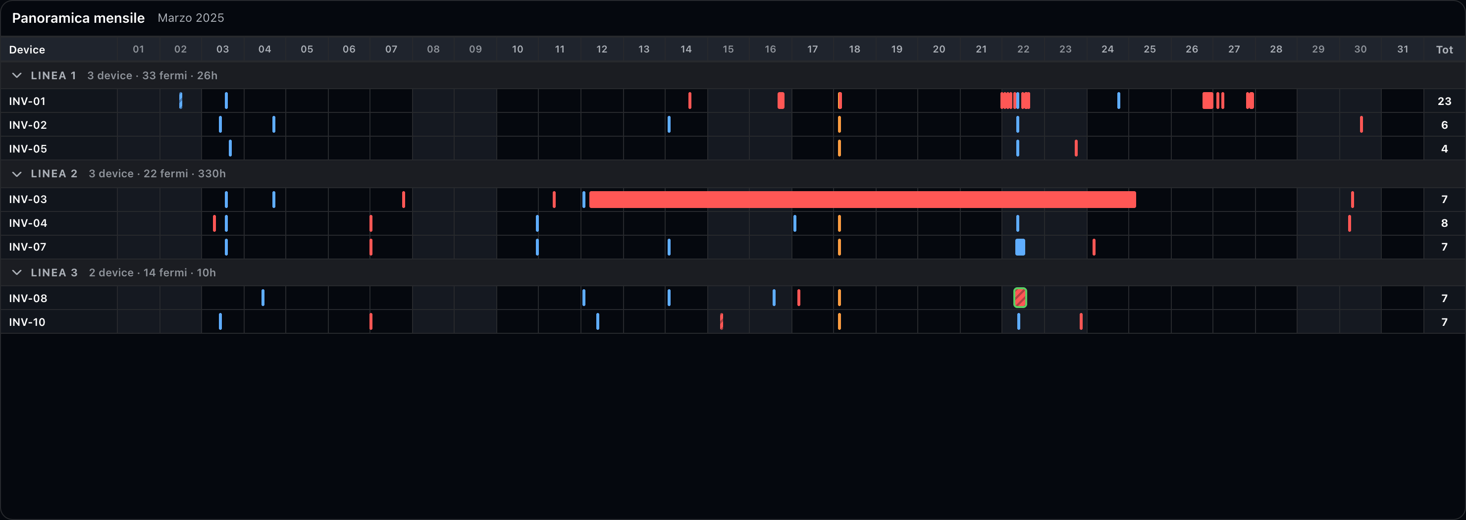The image size is (1466, 520).
Task: Click the striped red marker on INV-10 day 15
Action: (721, 322)
